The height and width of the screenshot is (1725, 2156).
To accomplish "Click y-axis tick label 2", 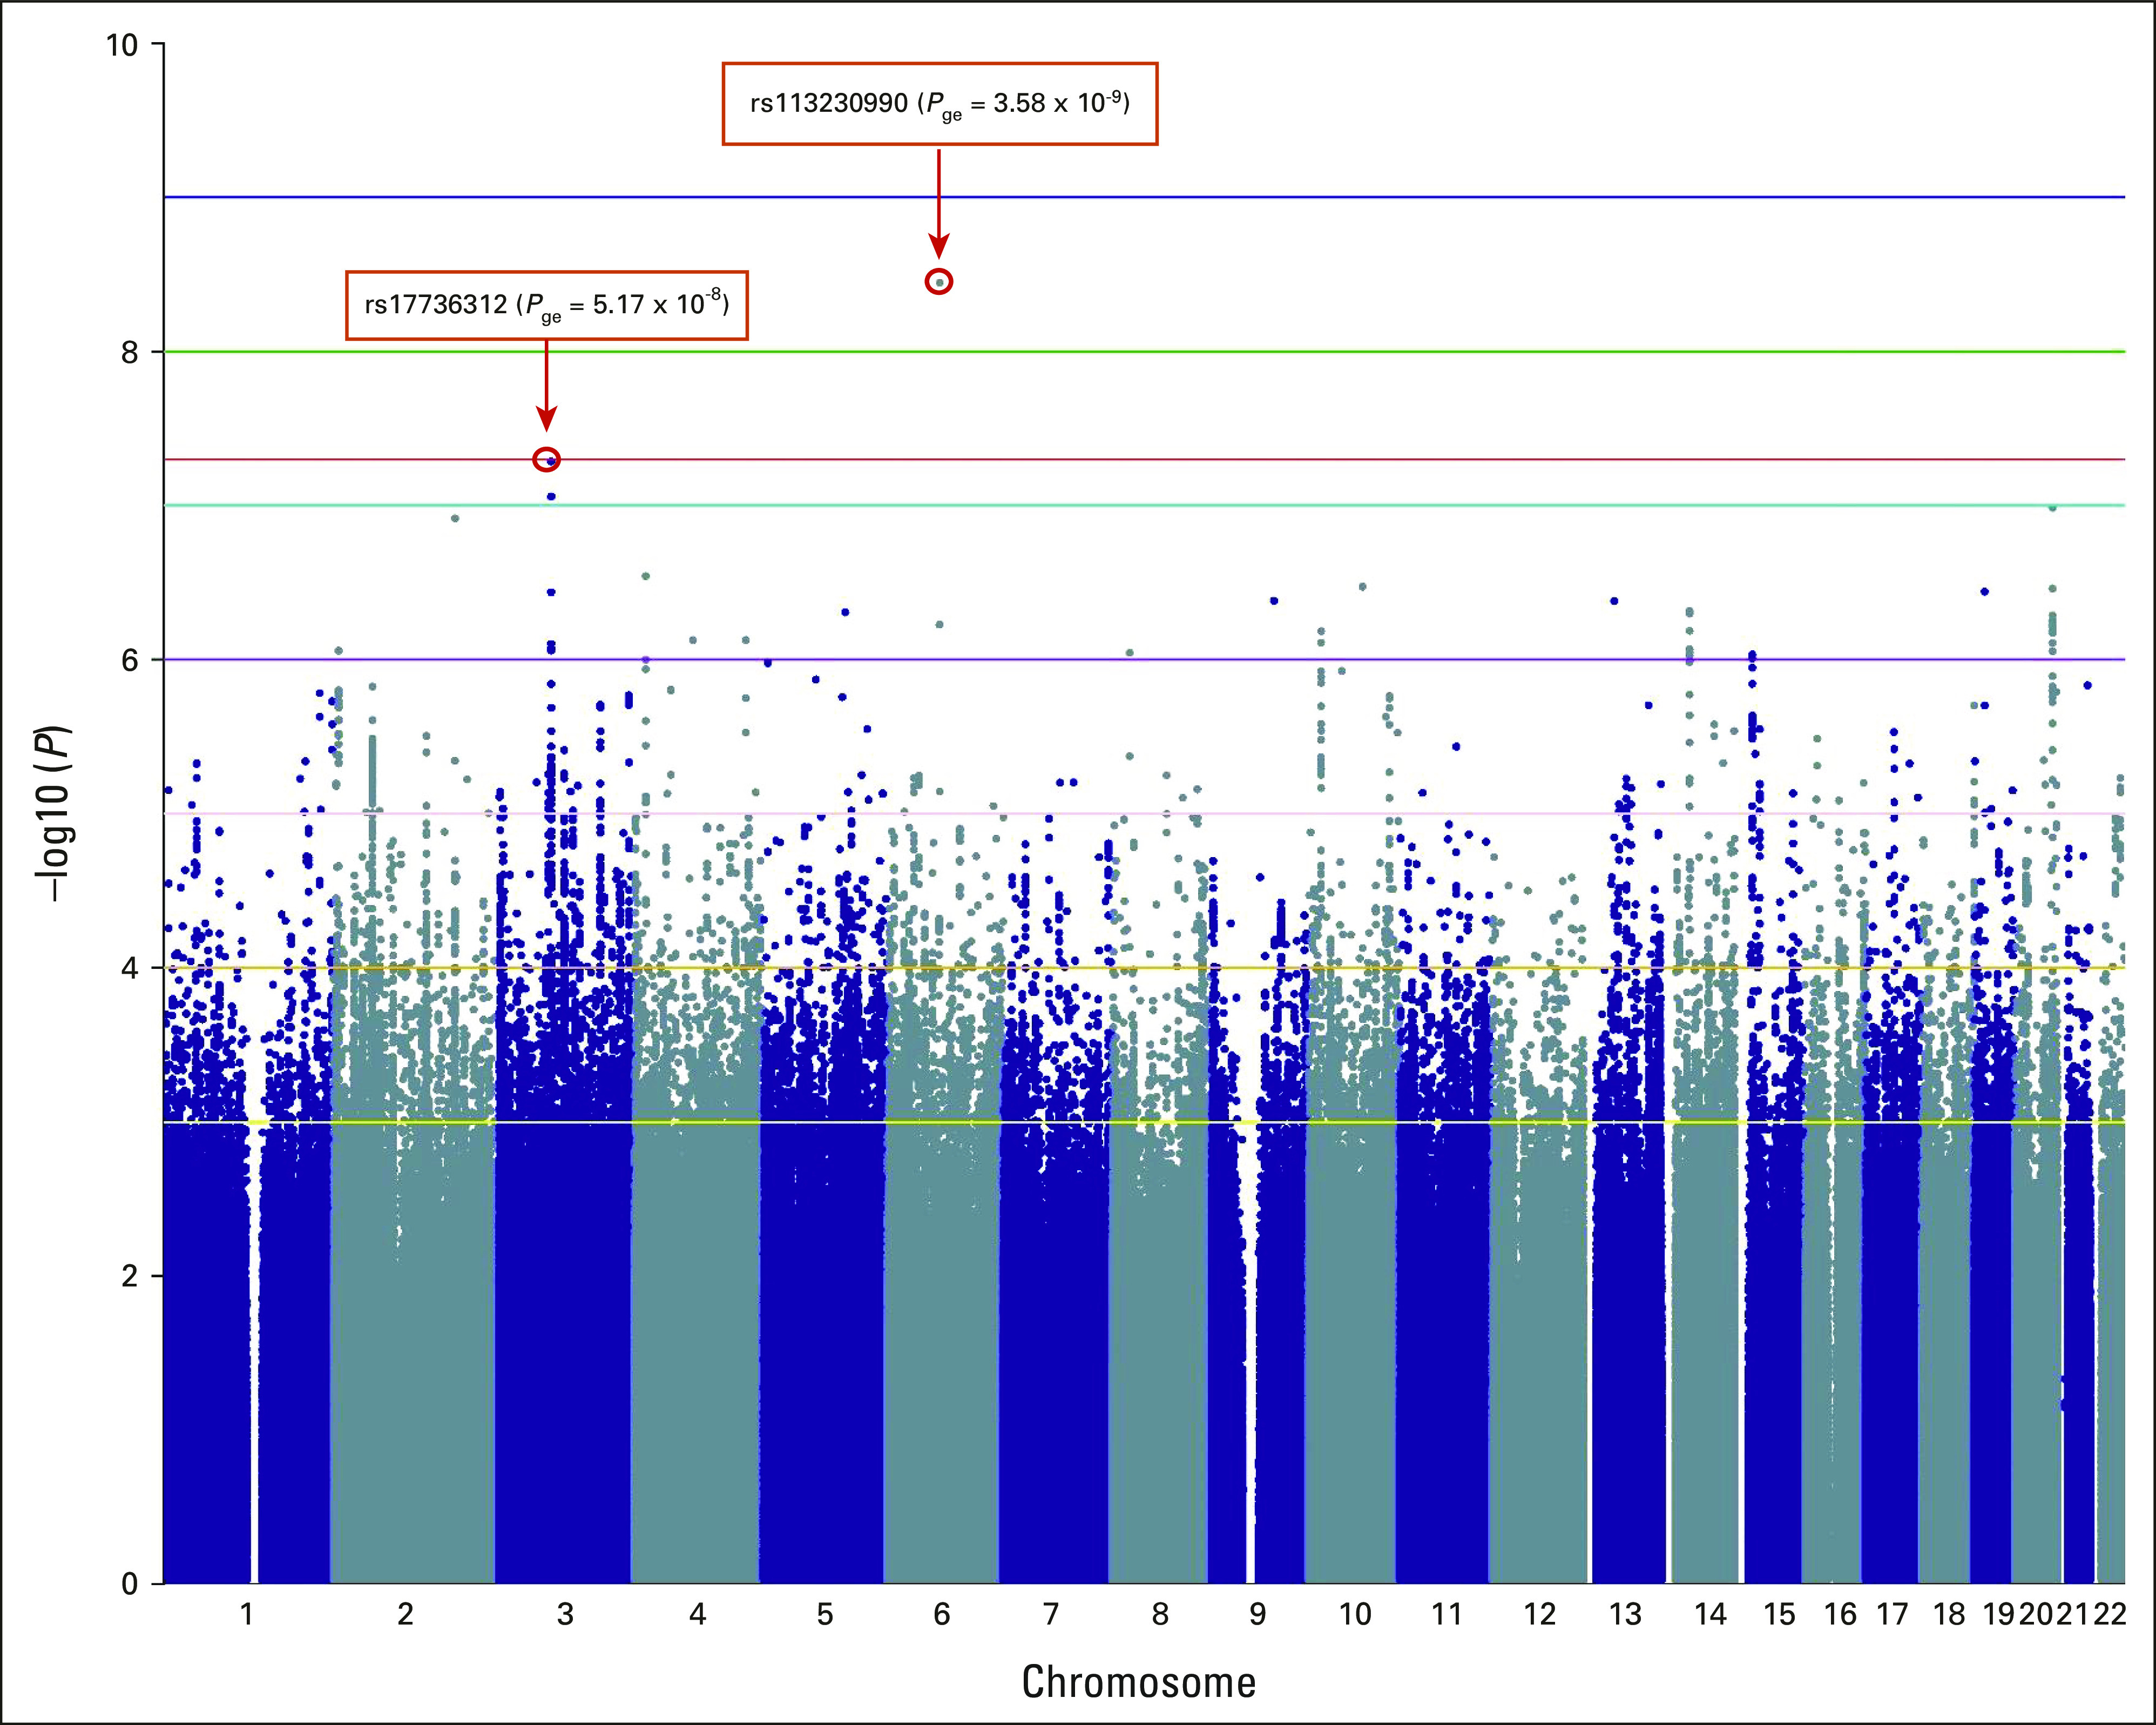I will pos(130,1276).
